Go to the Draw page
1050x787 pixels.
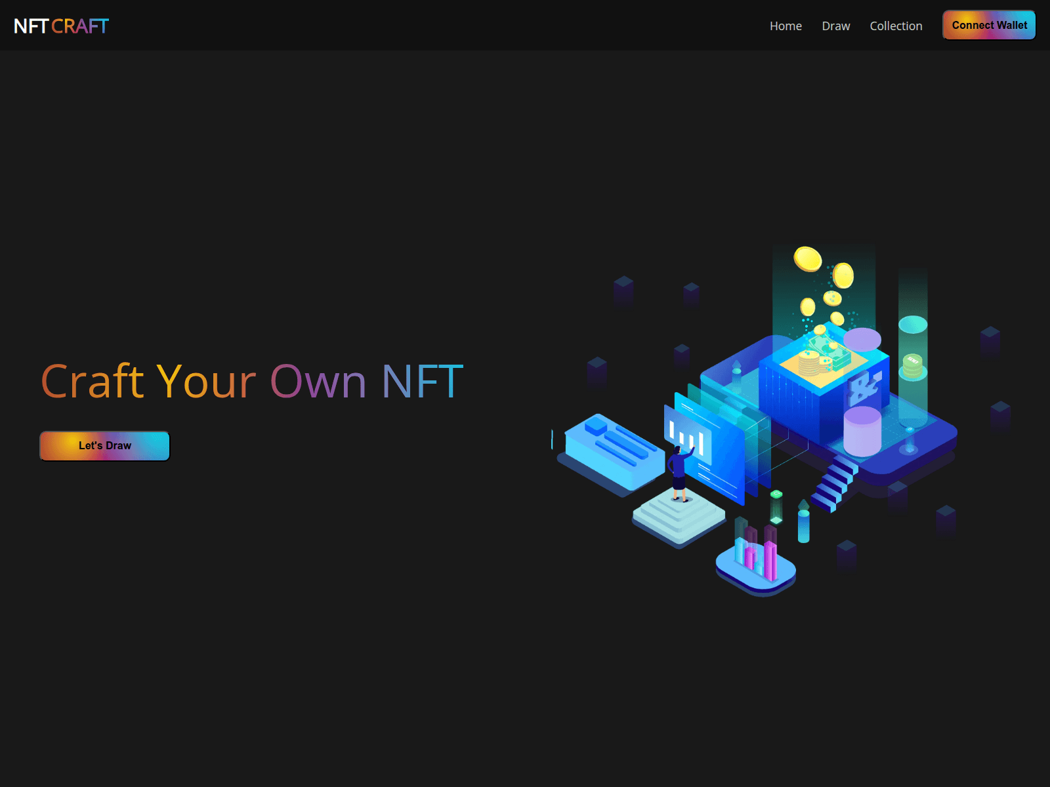[x=835, y=26]
